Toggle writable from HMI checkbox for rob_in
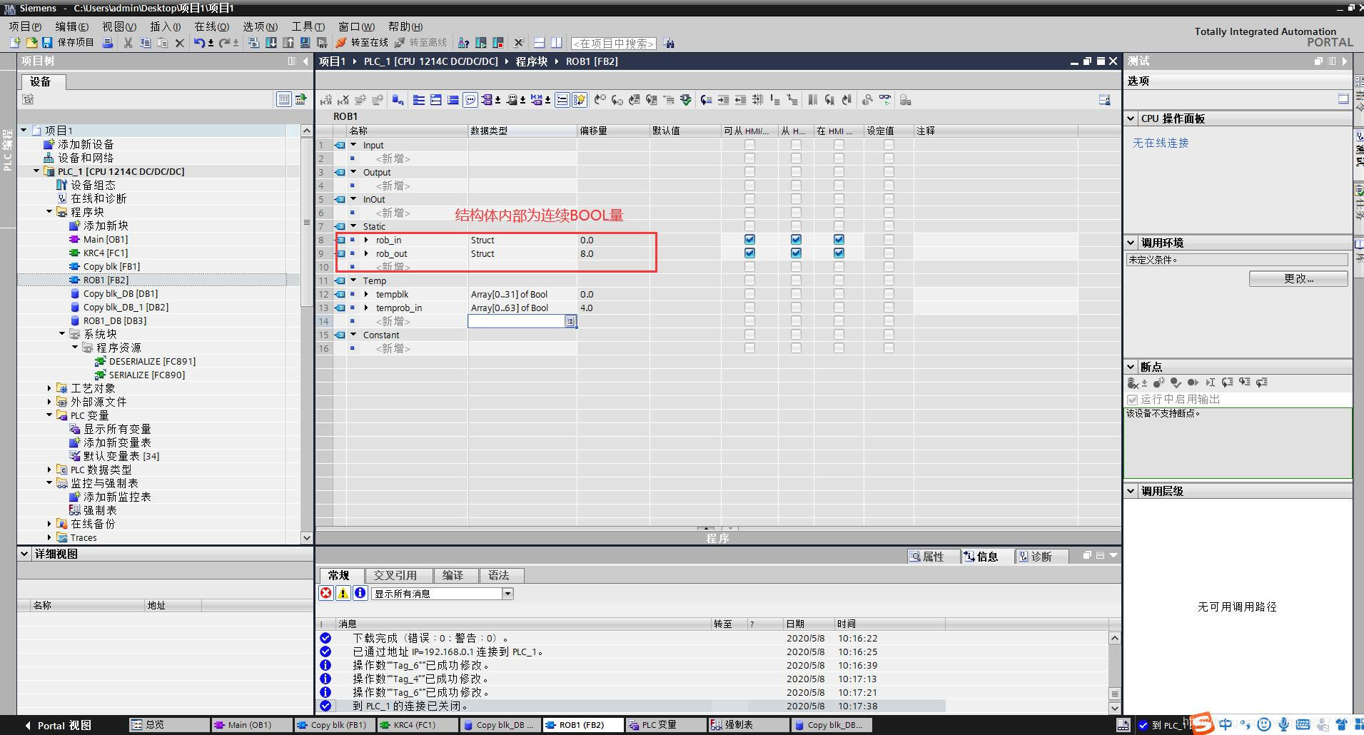The width and height of the screenshot is (1364, 735). [796, 240]
